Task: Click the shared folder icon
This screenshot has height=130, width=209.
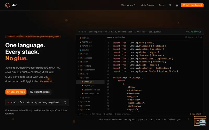Action: click(x=82, y=102)
